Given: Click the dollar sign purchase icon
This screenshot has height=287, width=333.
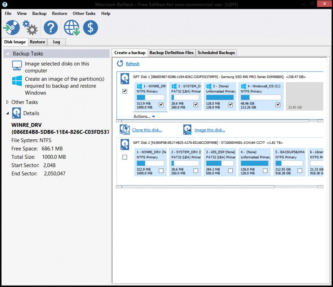Looking at the screenshot, I should point(90,28).
